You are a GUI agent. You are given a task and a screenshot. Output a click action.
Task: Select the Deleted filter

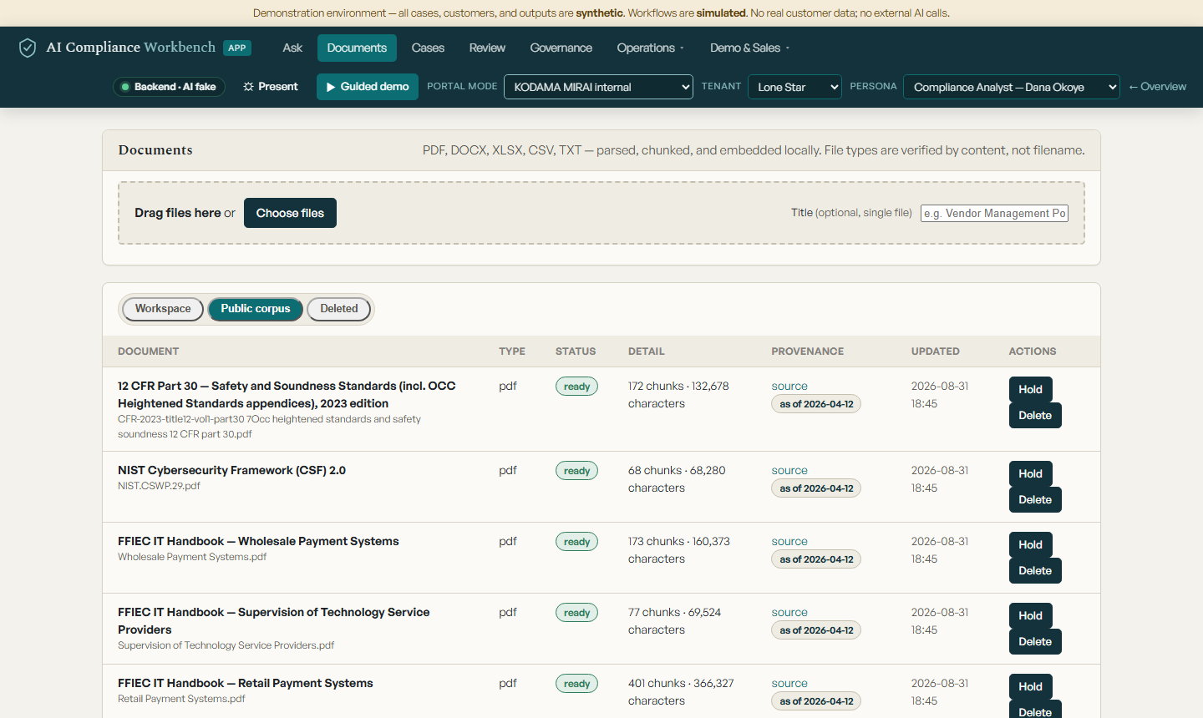point(339,309)
